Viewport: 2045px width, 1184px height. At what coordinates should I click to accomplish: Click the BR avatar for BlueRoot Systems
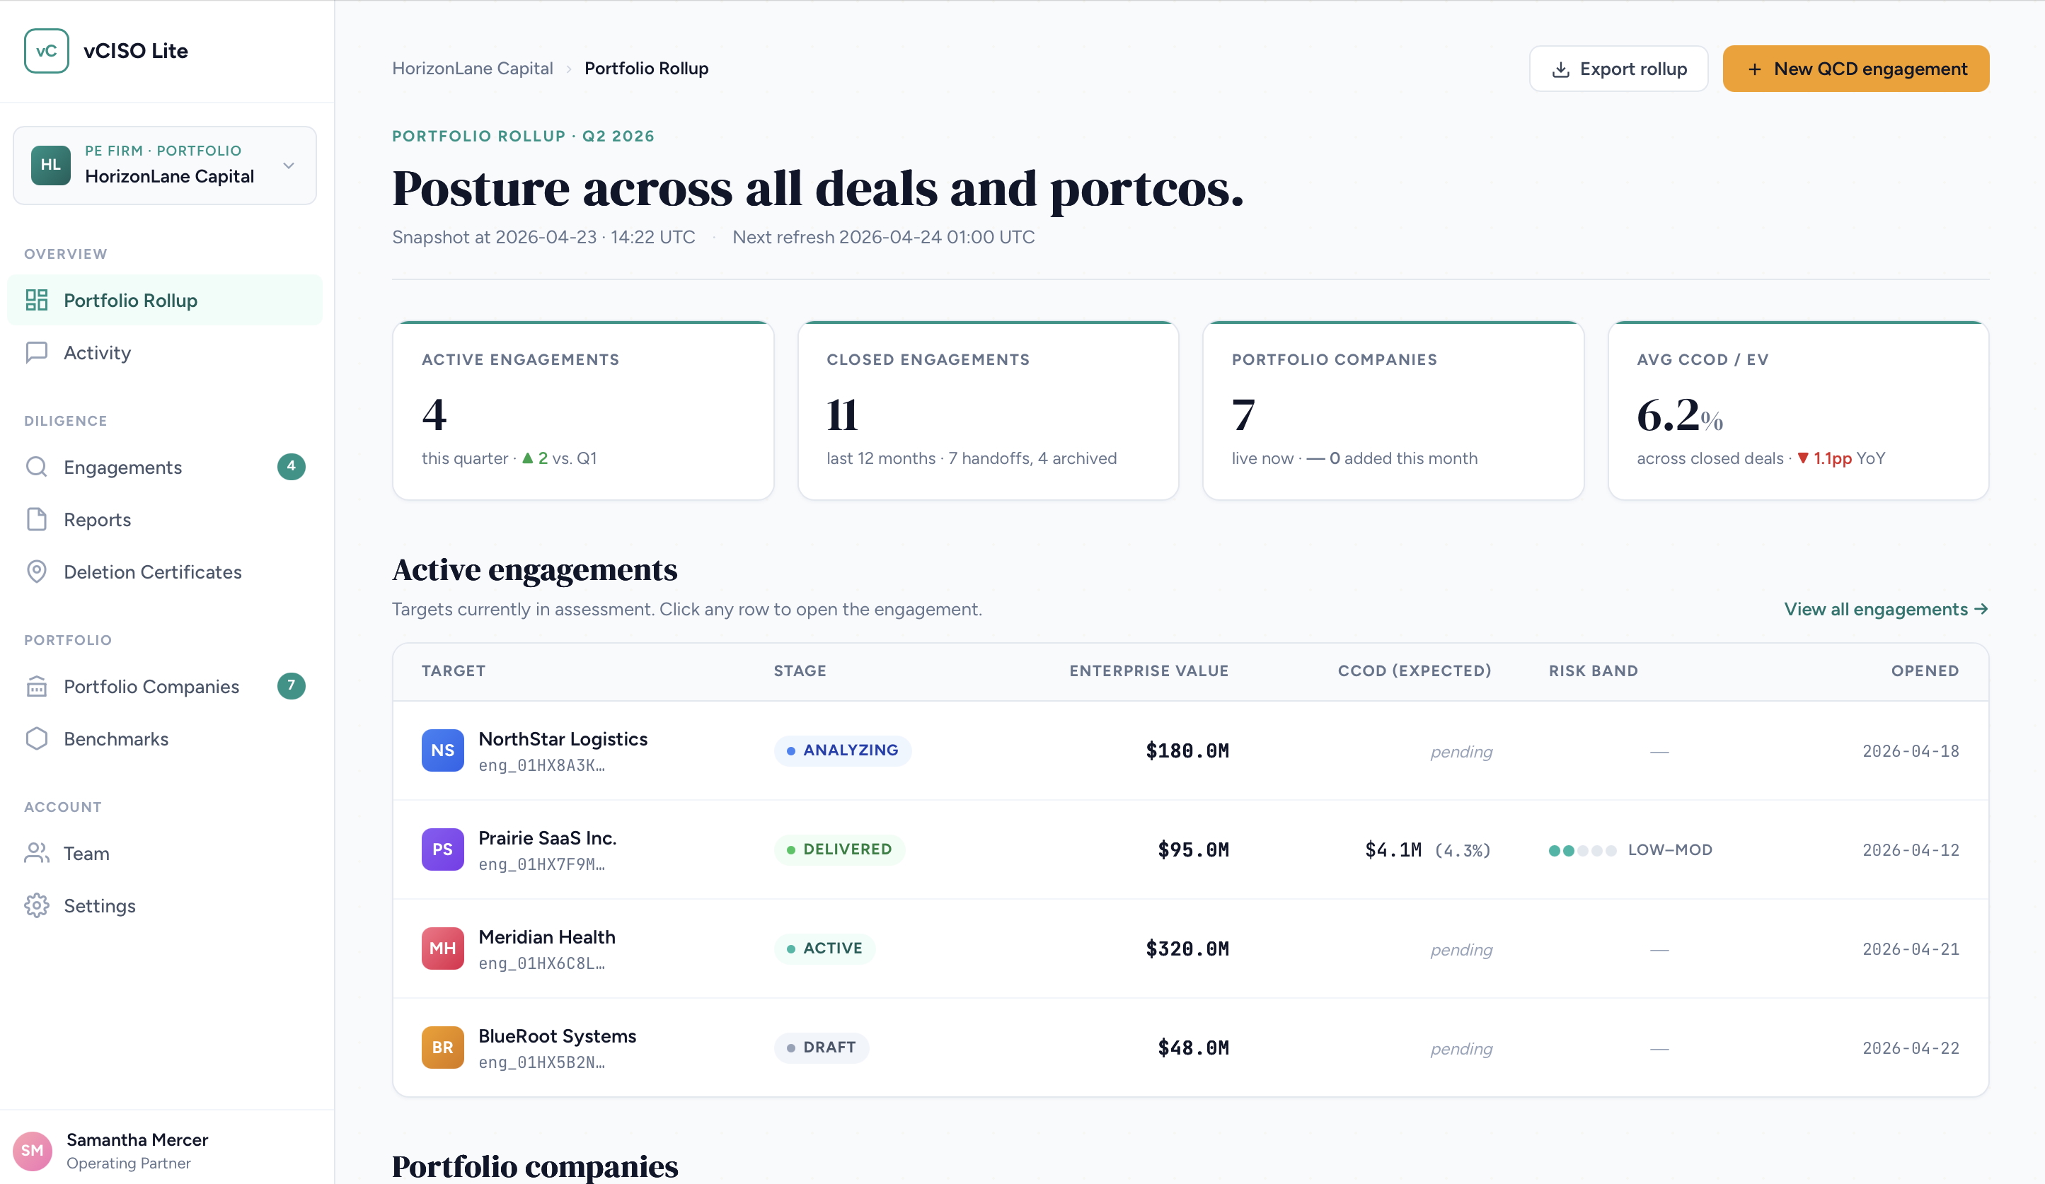(442, 1047)
